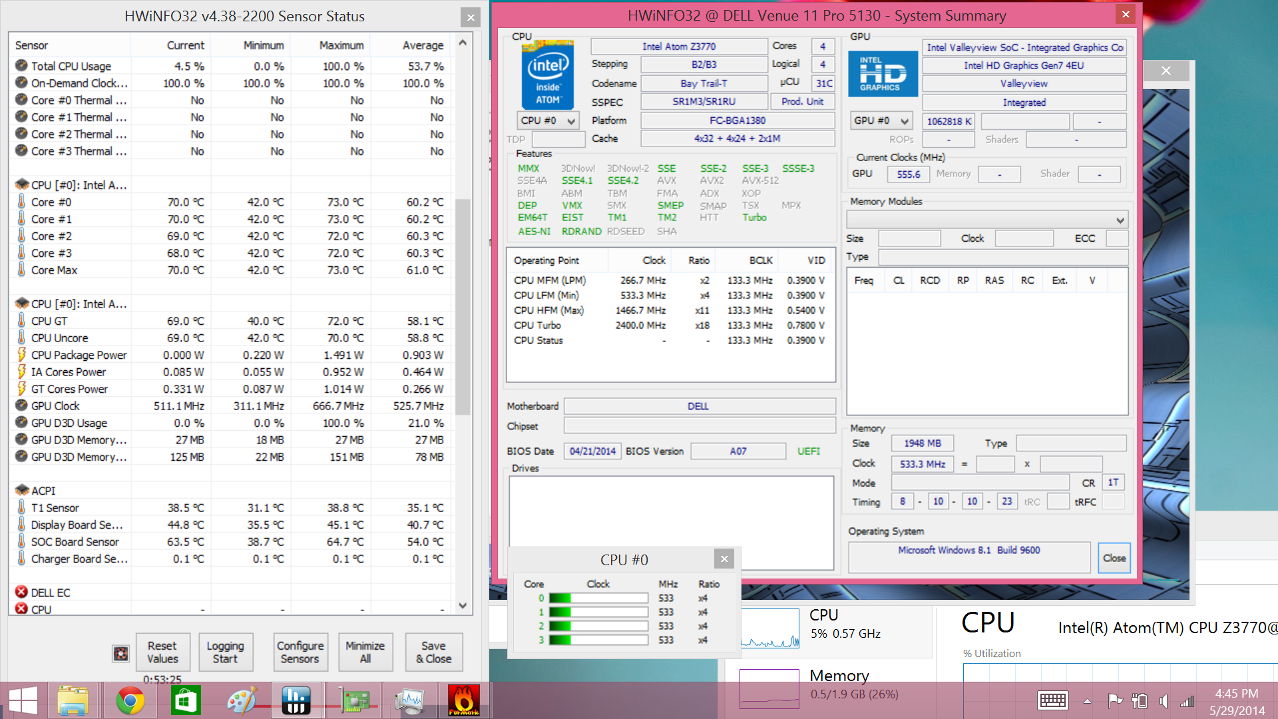The image size is (1278, 719).
Task: Show hidden tray icons arrow
Action: pos(1087,701)
